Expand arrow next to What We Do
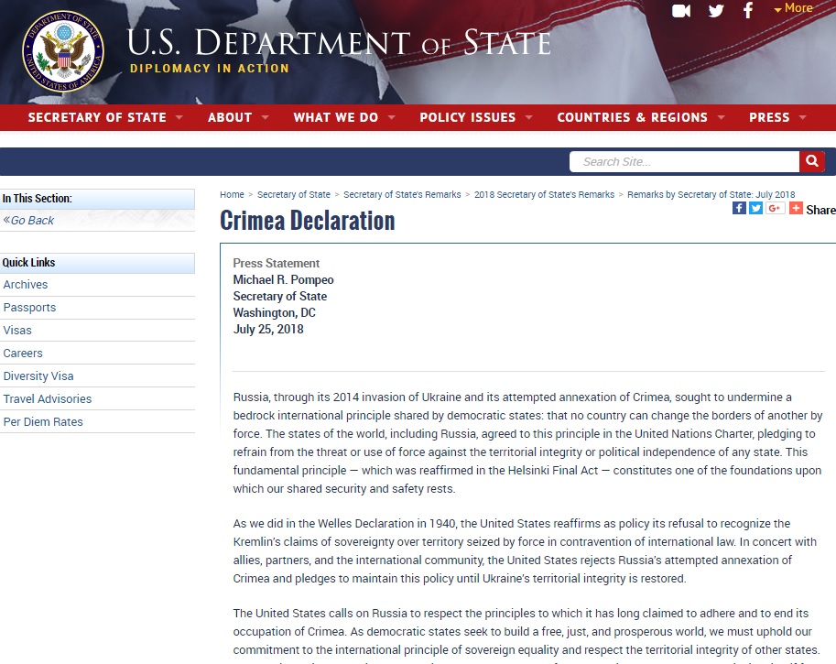This screenshot has height=664, width=836. click(391, 117)
